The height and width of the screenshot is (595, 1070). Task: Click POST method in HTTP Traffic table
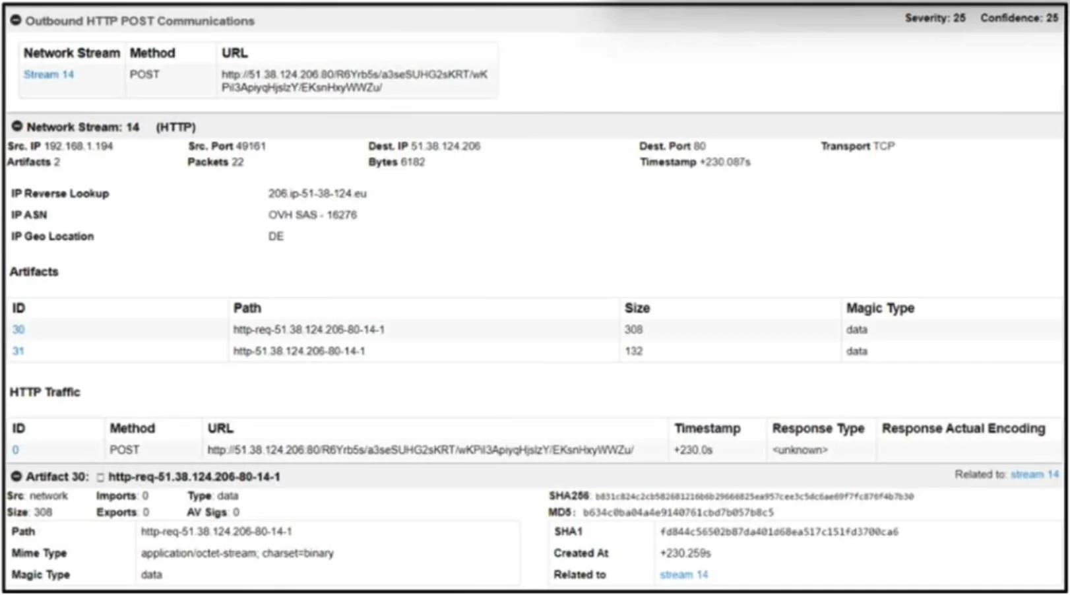click(124, 450)
